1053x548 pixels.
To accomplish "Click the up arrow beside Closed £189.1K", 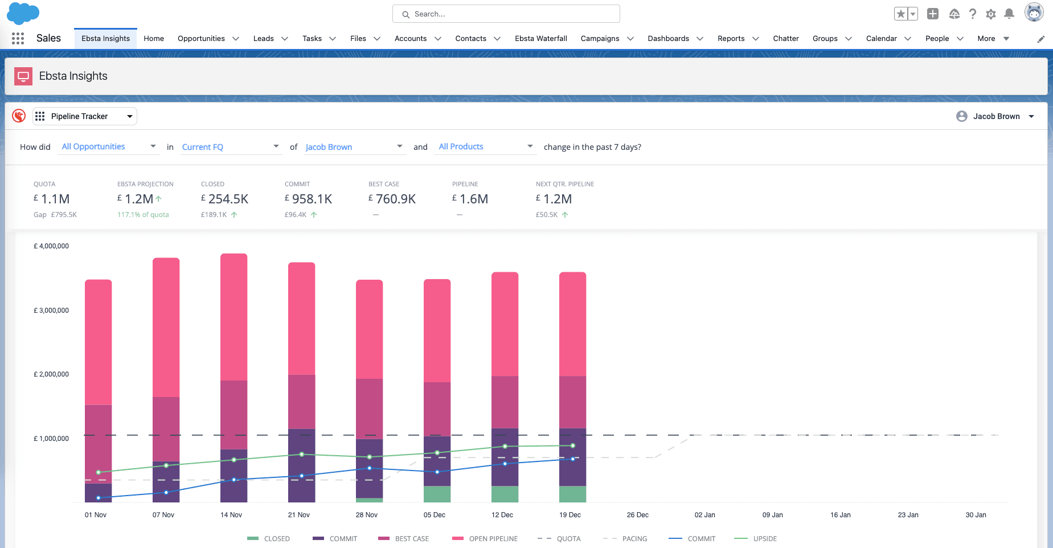I will 234,215.
